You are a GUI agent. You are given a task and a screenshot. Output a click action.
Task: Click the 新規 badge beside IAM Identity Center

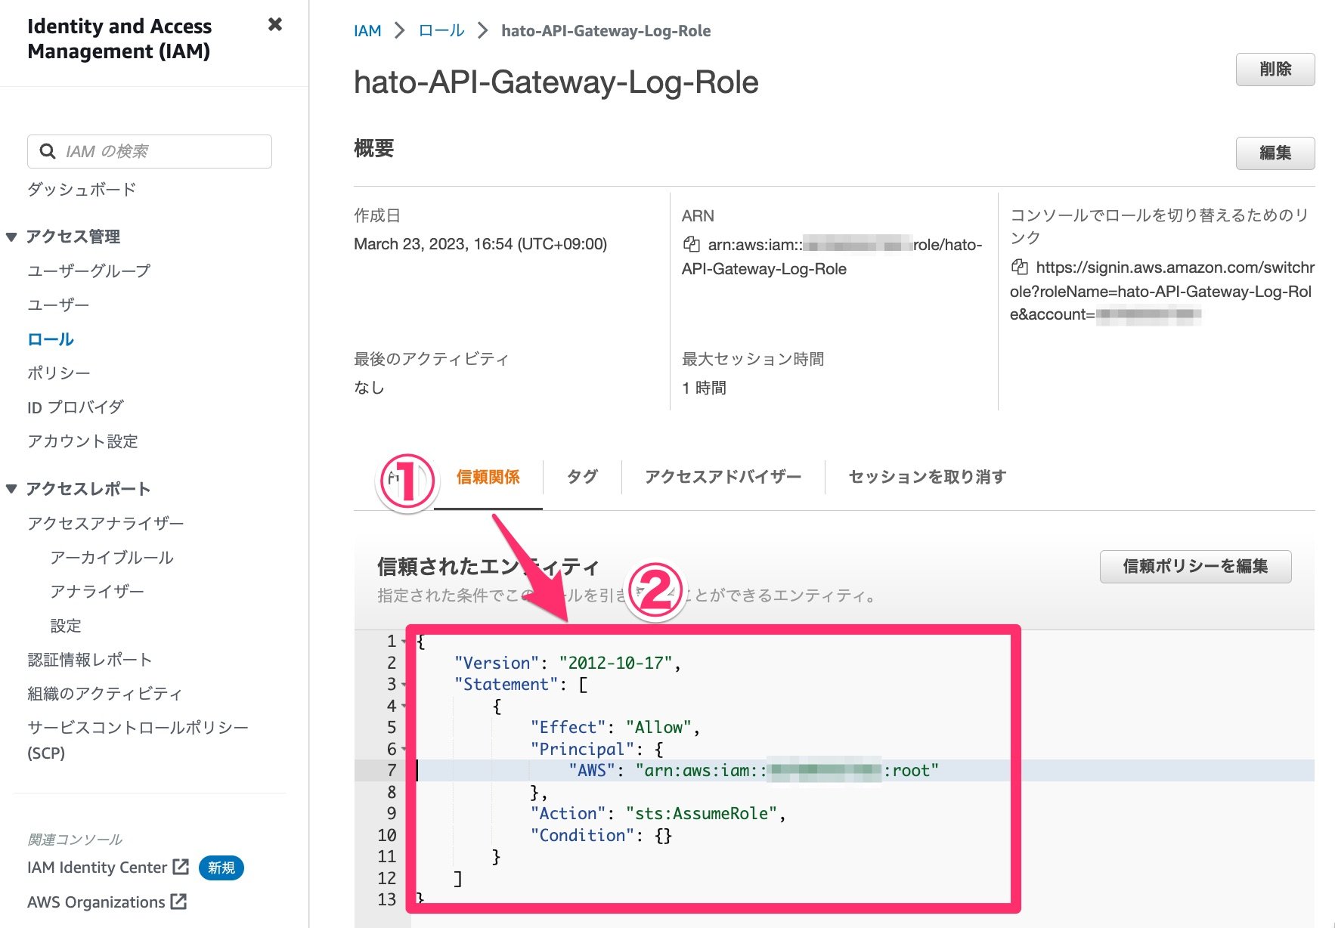pyautogui.click(x=221, y=868)
